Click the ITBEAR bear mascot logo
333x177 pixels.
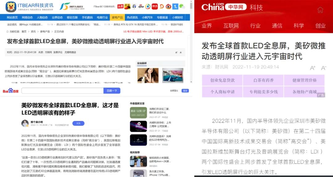pyautogui.click(x=10, y=7)
